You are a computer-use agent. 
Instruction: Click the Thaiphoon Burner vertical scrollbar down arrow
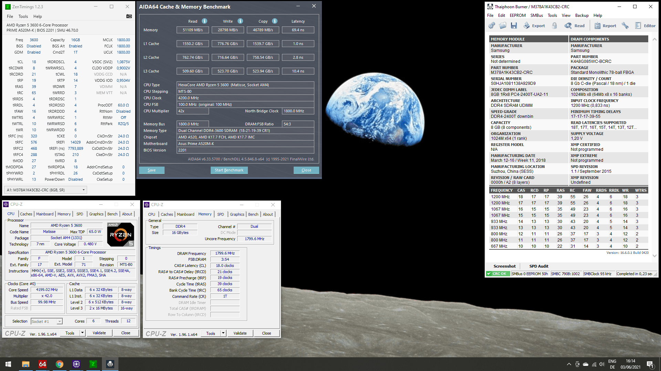point(654,256)
